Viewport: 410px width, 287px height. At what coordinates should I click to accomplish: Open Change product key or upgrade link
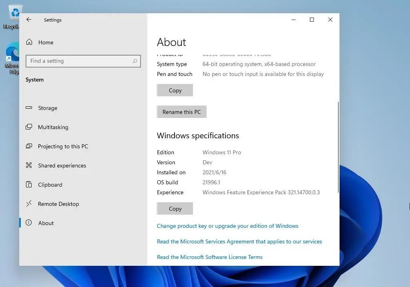click(227, 226)
